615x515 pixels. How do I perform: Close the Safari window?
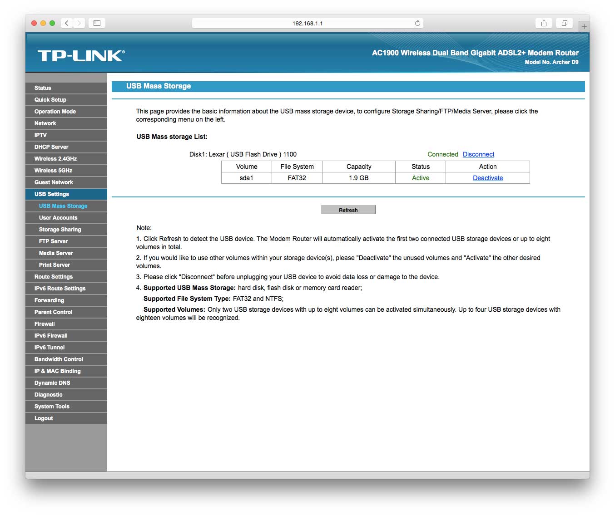pos(34,23)
